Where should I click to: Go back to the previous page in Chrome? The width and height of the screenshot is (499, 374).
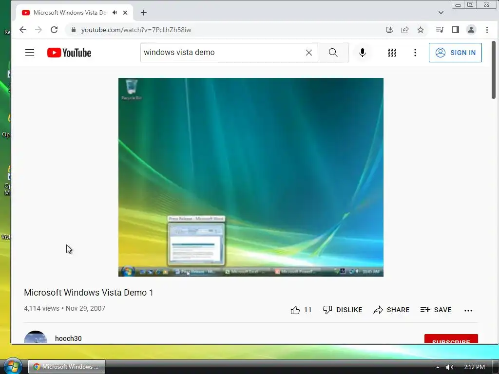[x=22, y=30]
